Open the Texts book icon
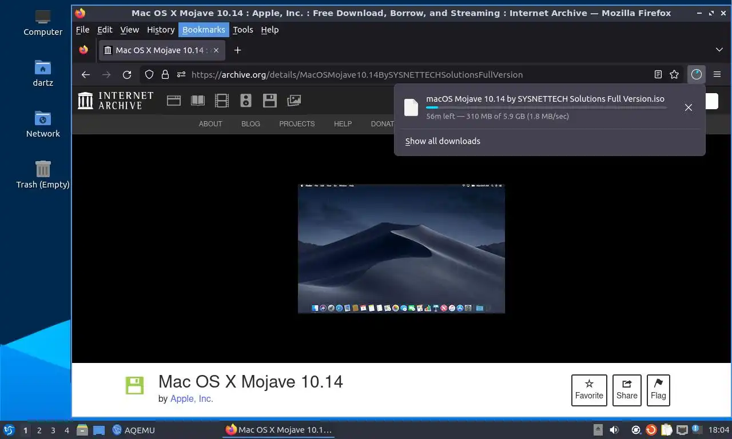The image size is (732, 439). [x=198, y=101]
